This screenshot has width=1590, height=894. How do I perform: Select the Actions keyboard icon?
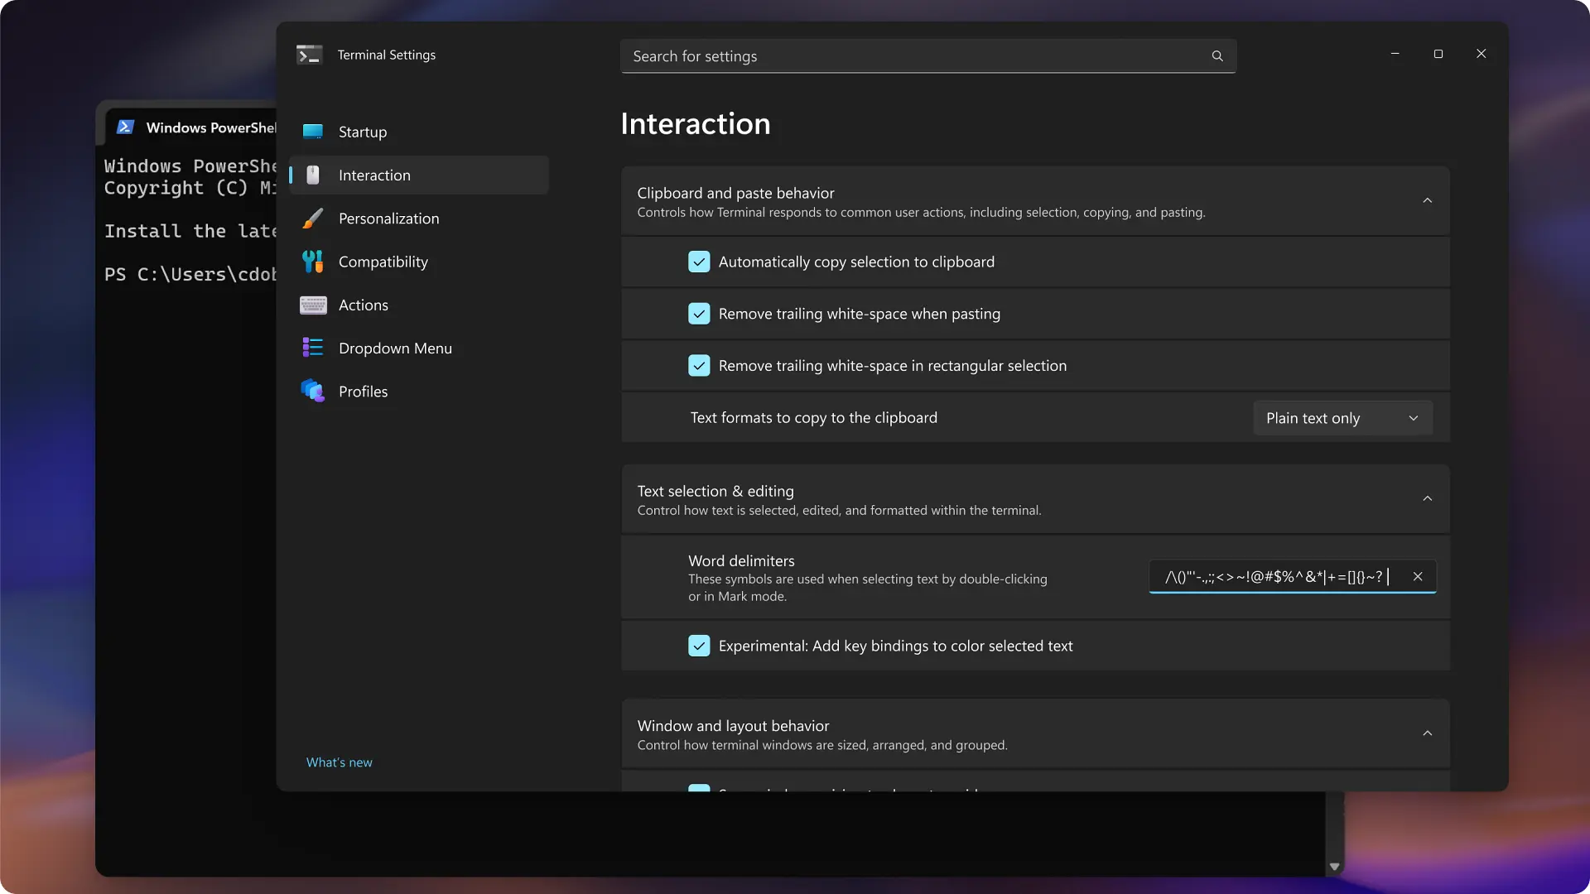click(312, 305)
